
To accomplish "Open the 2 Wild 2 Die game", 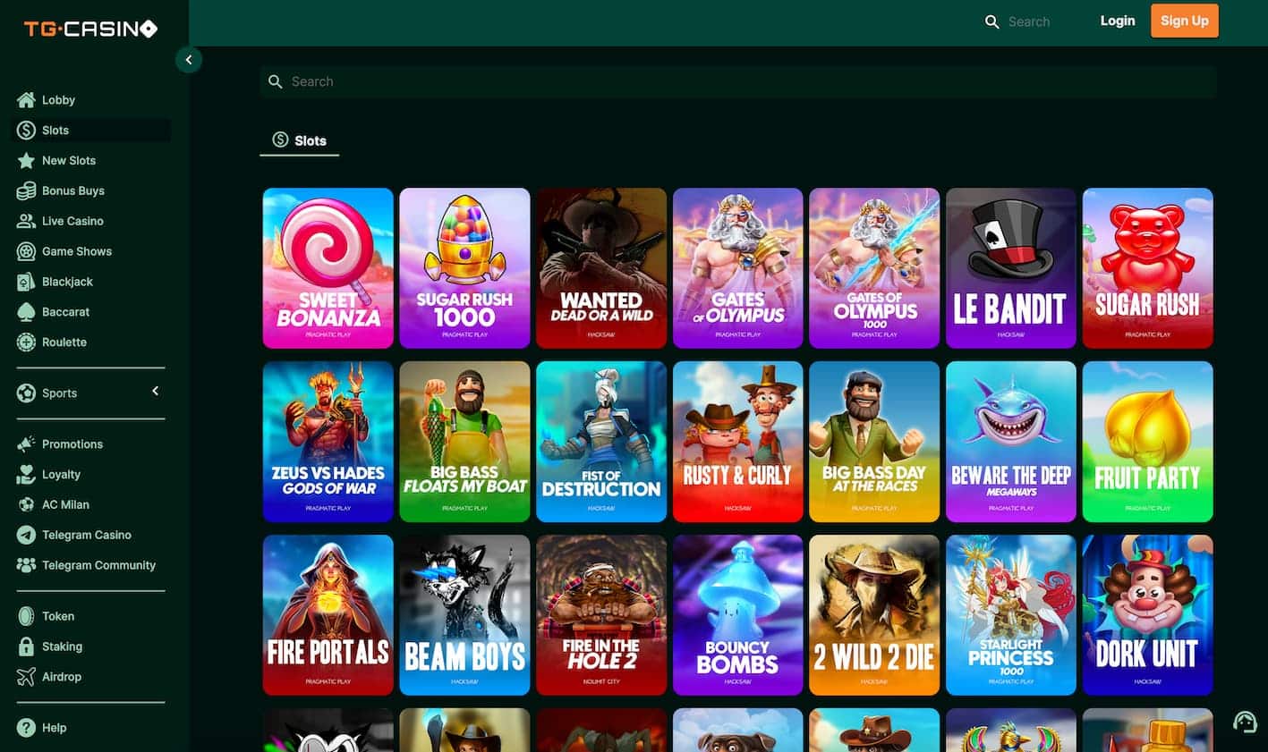I will click(x=874, y=615).
